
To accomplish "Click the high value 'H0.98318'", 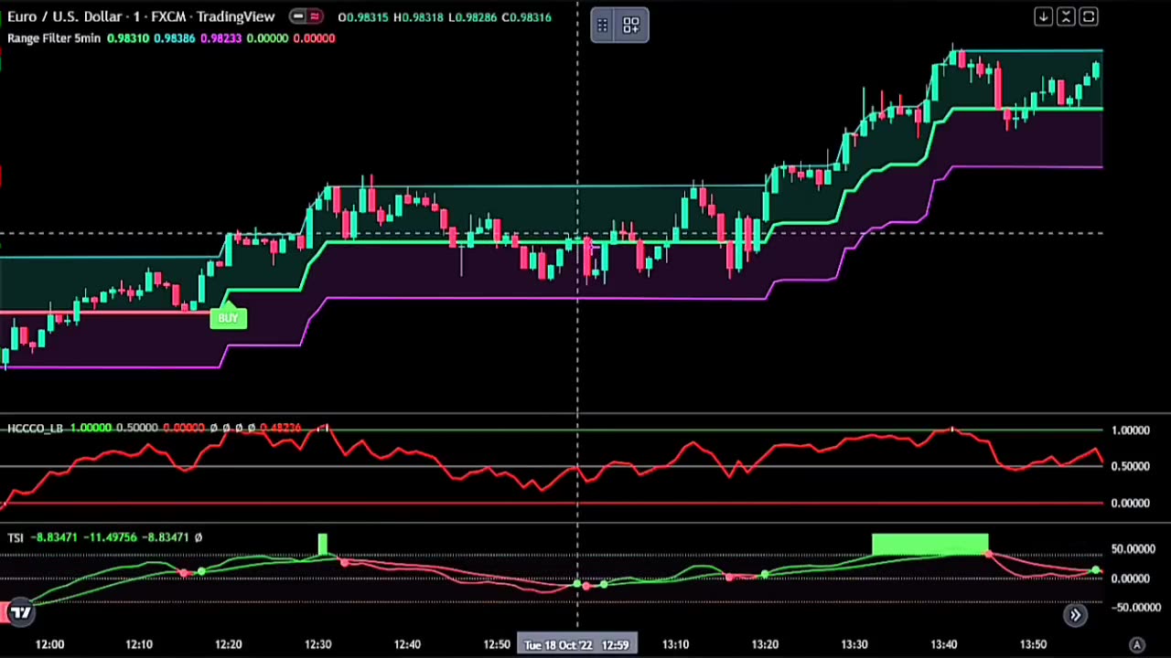I will 418,16.
